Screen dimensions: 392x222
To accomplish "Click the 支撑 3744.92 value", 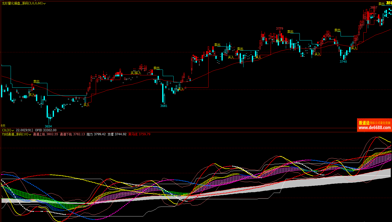I will pos(117,134).
